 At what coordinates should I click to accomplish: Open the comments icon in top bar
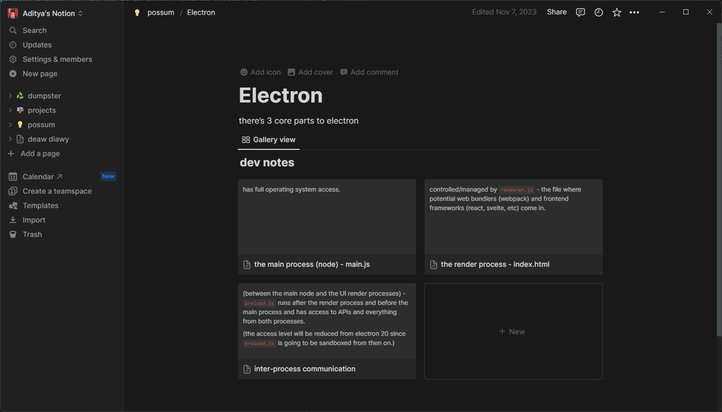[580, 12]
